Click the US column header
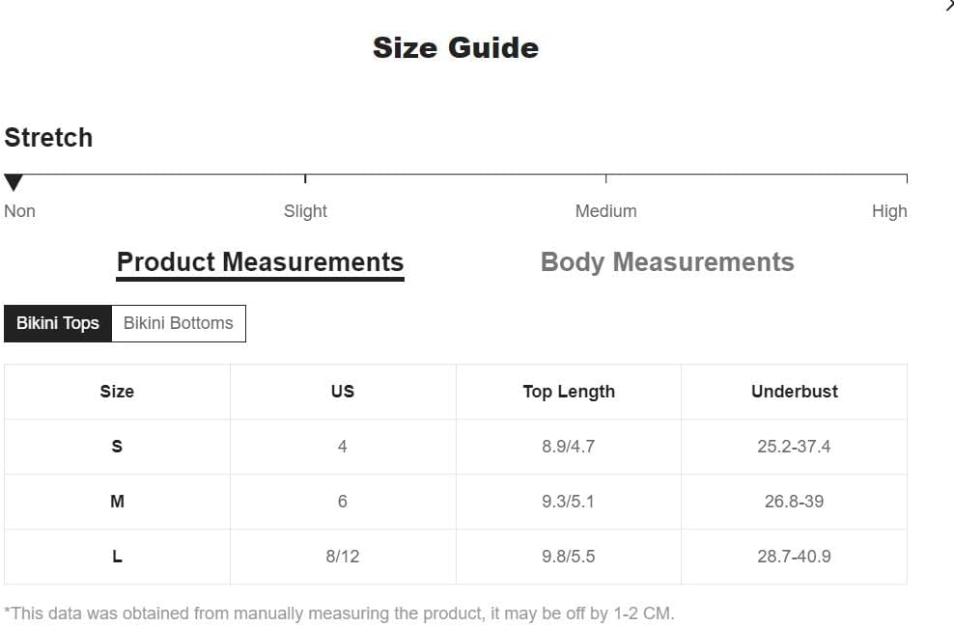Viewport: 954px width, 627px height. coord(343,392)
